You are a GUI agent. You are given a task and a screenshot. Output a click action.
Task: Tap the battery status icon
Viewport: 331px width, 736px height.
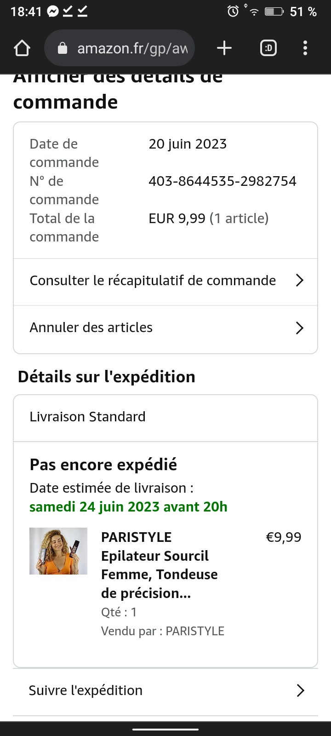coord(274,11)
